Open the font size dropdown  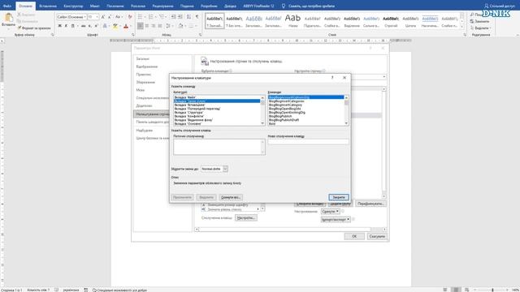97,17
